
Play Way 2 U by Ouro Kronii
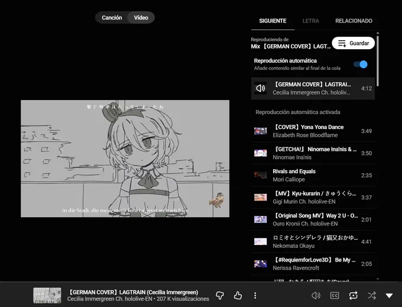click(x=313, y=219)
